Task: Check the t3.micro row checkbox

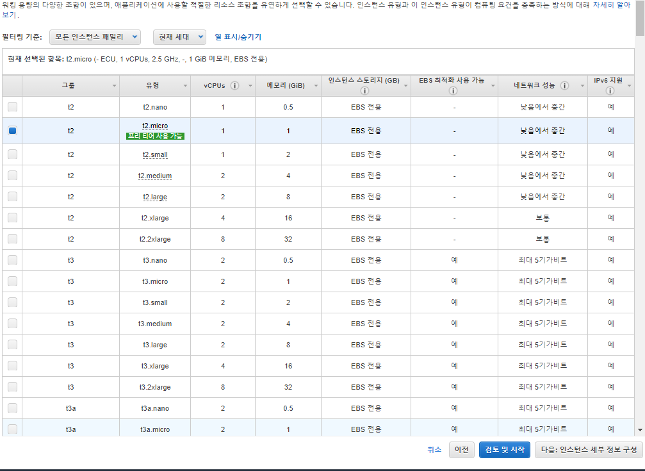Action: 12,281
